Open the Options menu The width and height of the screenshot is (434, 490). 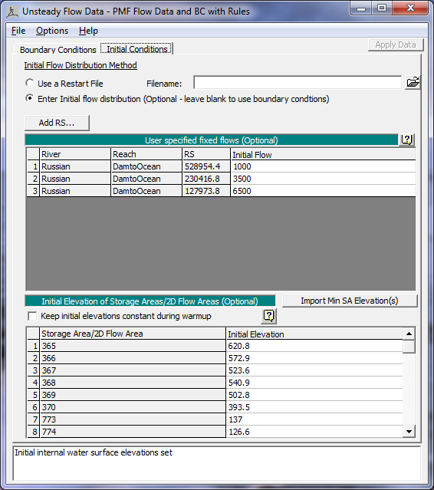click(52, 31)
